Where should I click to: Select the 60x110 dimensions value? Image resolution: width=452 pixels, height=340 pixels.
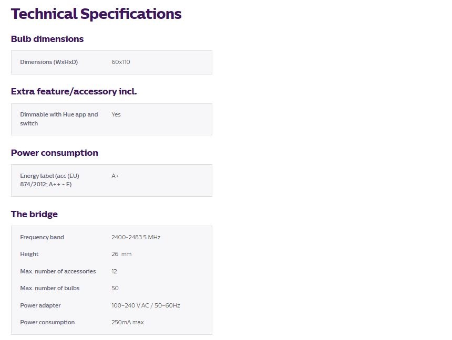coord(121,62)
